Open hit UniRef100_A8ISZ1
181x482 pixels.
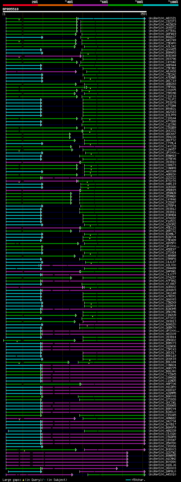pyautogui.click(x=162, y=18)
